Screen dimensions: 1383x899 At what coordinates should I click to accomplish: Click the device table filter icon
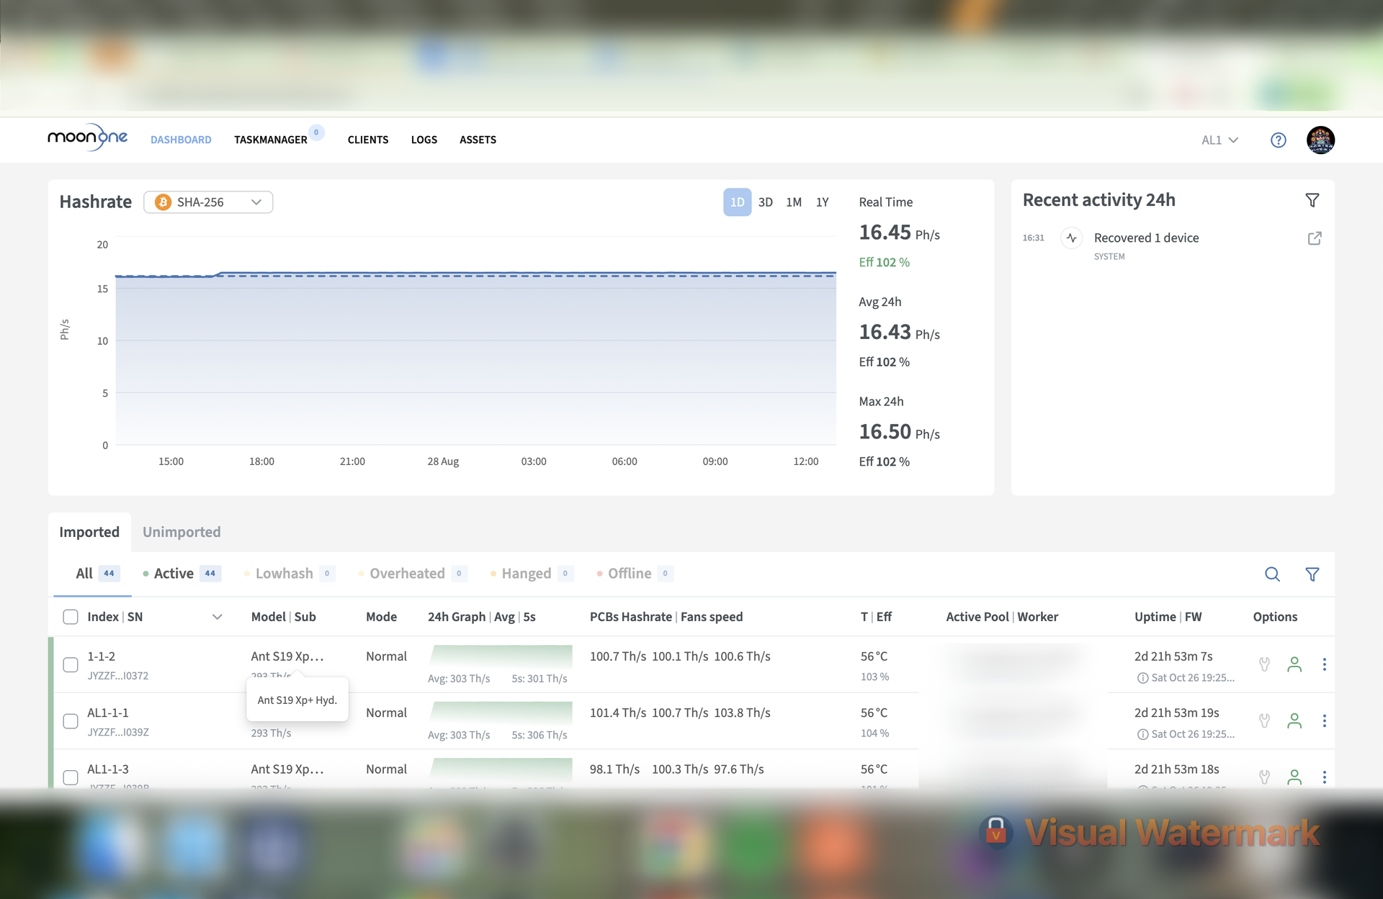point(1312,574)
